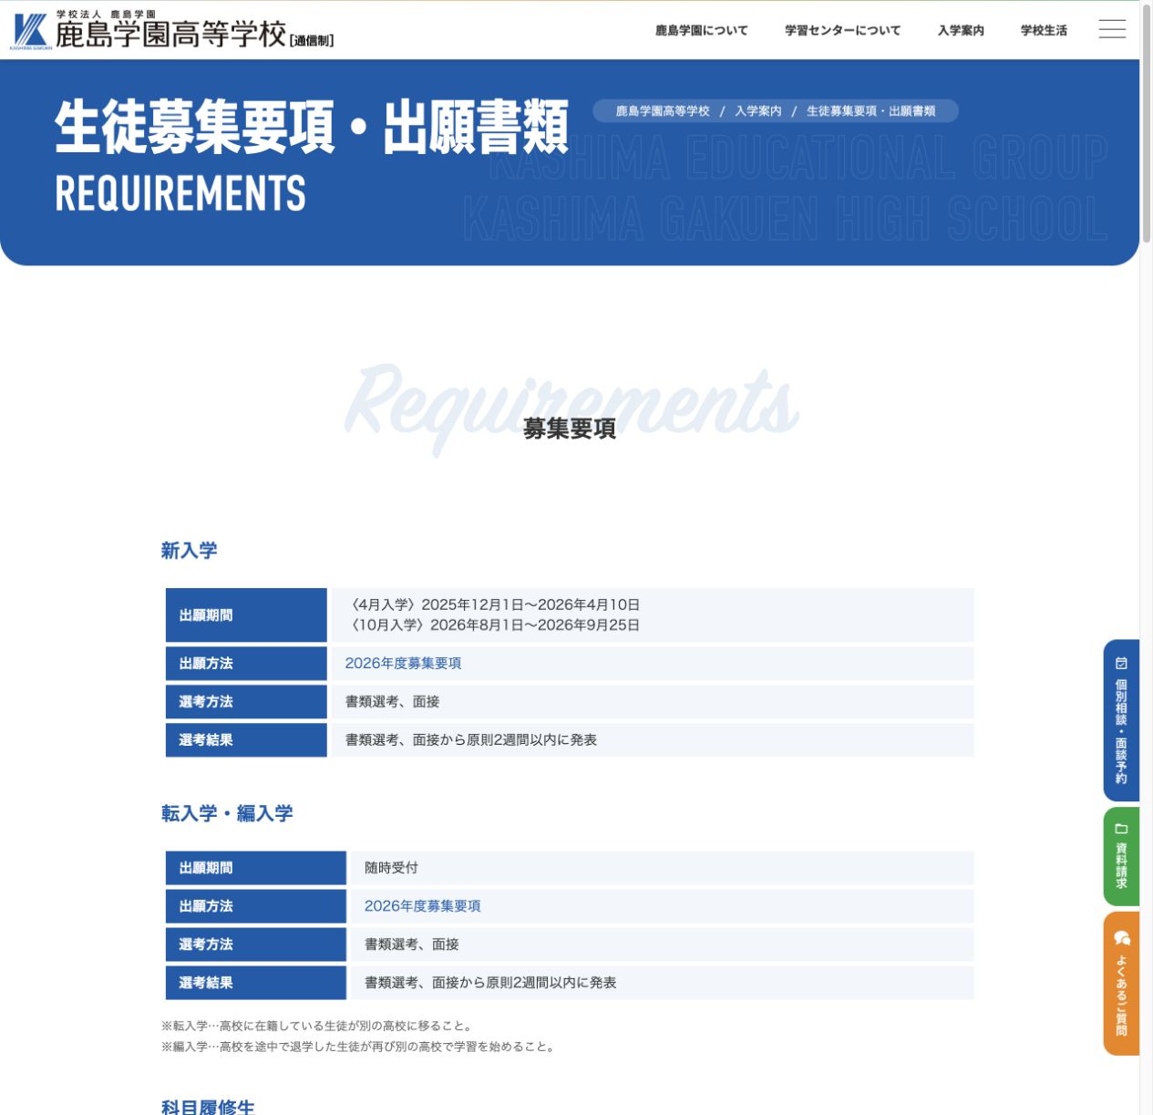The width and height of the screenshot is (1153, 1115).
Task: Open 資料請求 green side button
Action: (x=1121, y=856)
